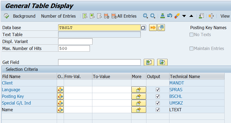Click the zoom in magnifier icon
The height and width of the screenshot is (123, 231).
153,16
